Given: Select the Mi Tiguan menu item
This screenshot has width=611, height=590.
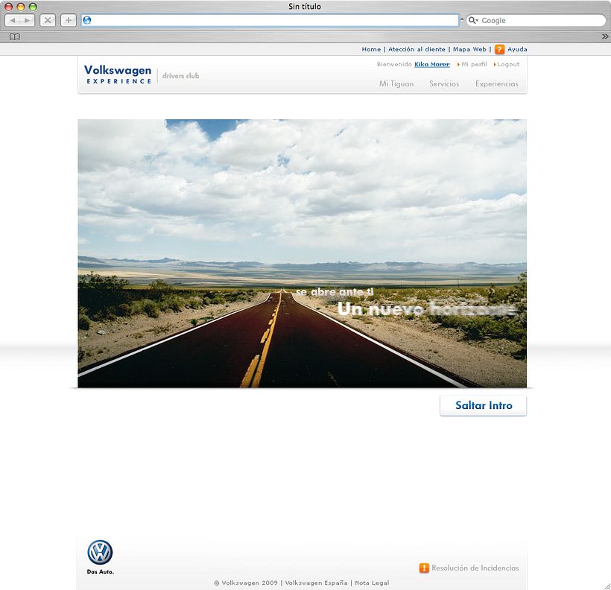Looking at the screenshot, I should click(x=396, y=83).
